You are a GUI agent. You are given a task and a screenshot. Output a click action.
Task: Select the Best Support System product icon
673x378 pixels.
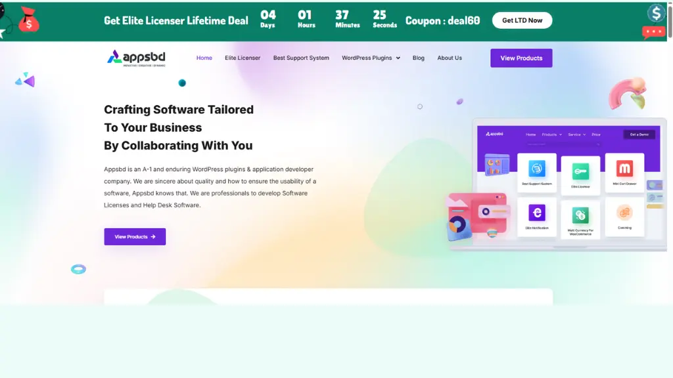click(x=536, y=169)
